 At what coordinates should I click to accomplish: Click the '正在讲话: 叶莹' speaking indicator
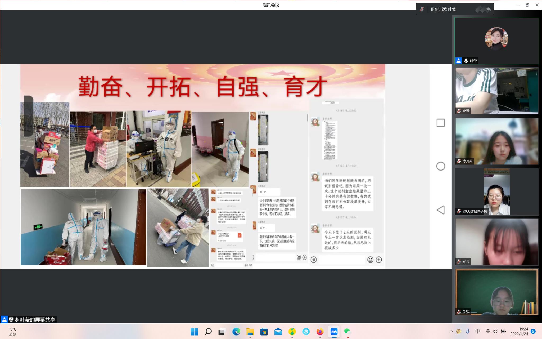(x=443, y=9)
